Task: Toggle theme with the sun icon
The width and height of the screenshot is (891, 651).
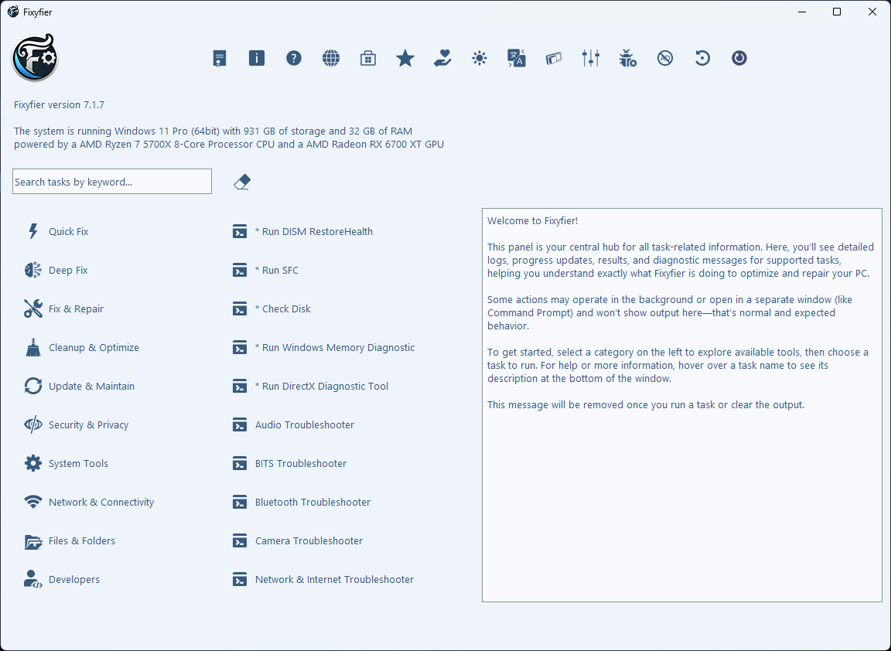Action: click(480, 58)
